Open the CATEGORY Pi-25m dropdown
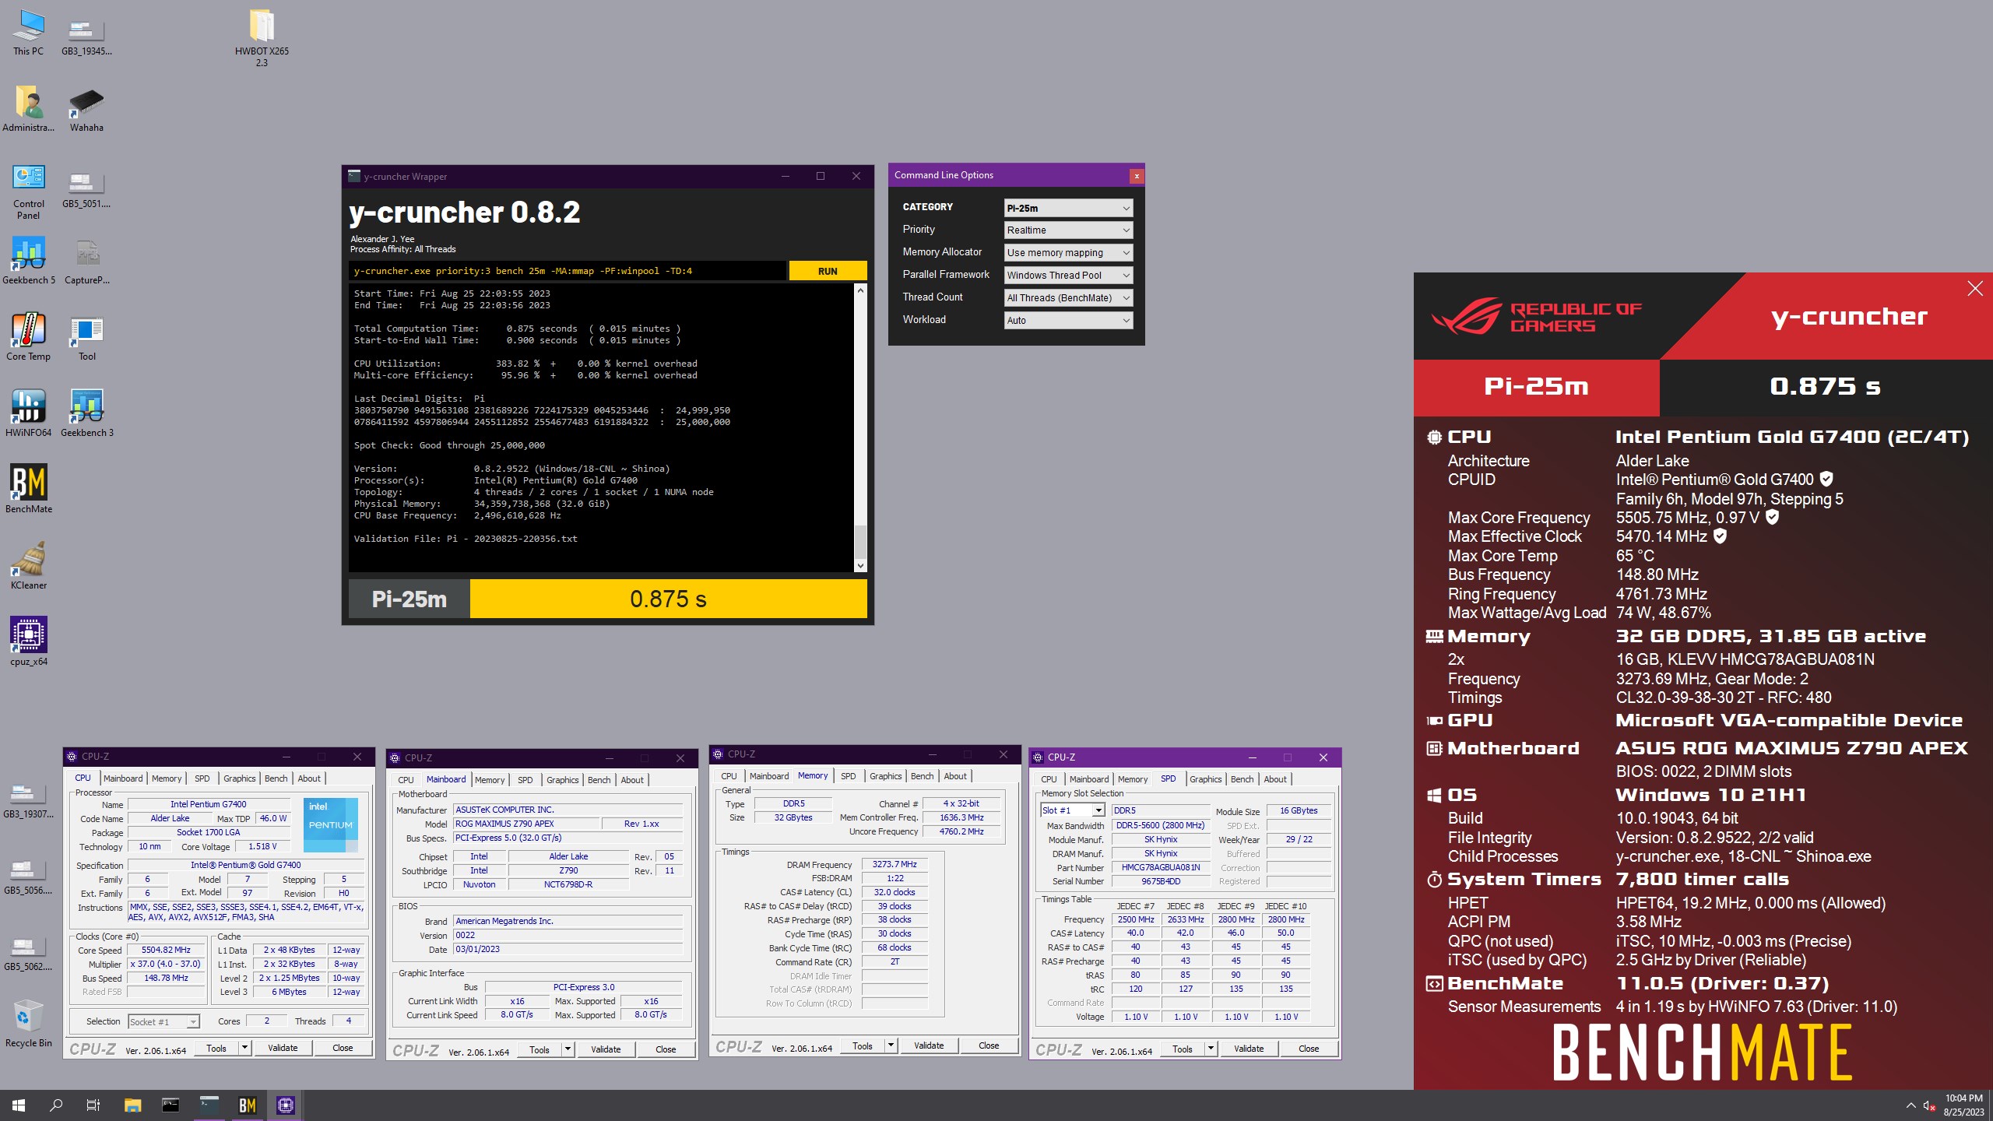The width and height of the screenshot is (1993, 1121). pyautogui.click(x=1068, y=208)
